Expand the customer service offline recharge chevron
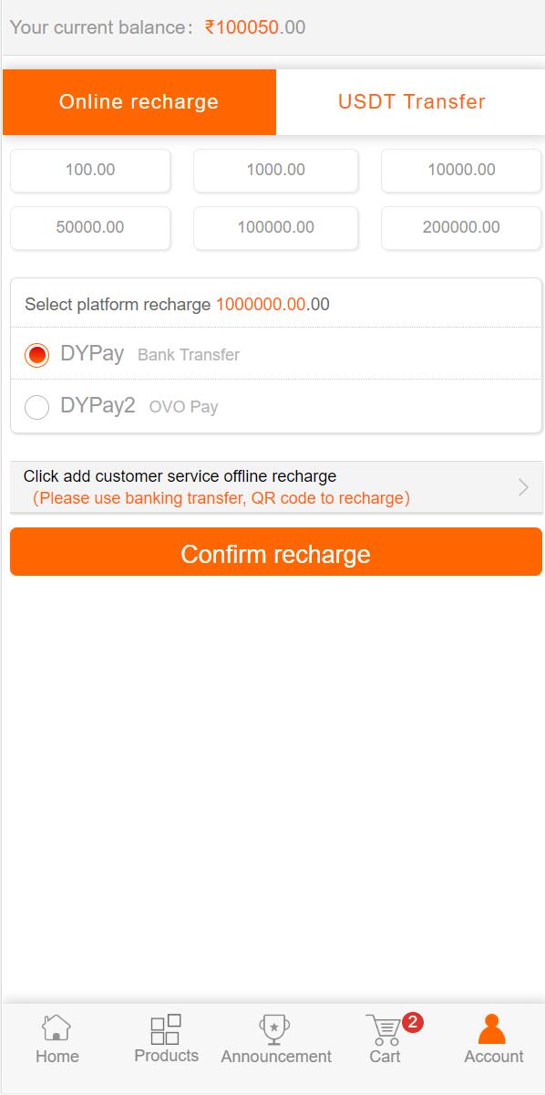Image resolution: width=545 pixels, height=1095 pixels. tap(523, 487)
